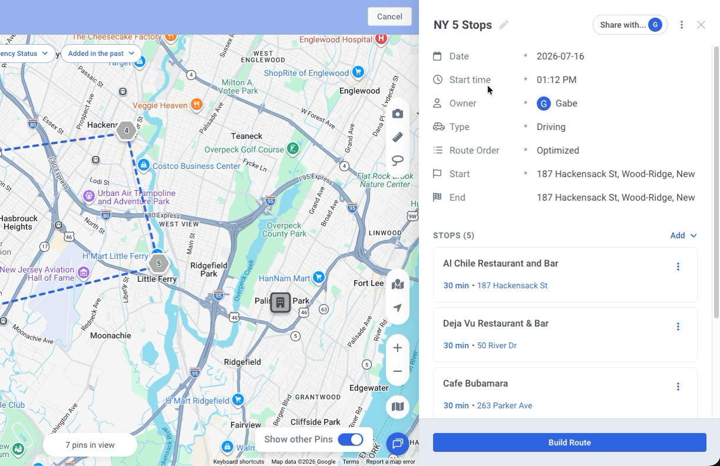
Task: Open the 187 Hackensack St address link
Action: (512, 285)
